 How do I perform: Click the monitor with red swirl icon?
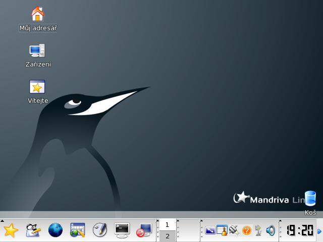144,230
